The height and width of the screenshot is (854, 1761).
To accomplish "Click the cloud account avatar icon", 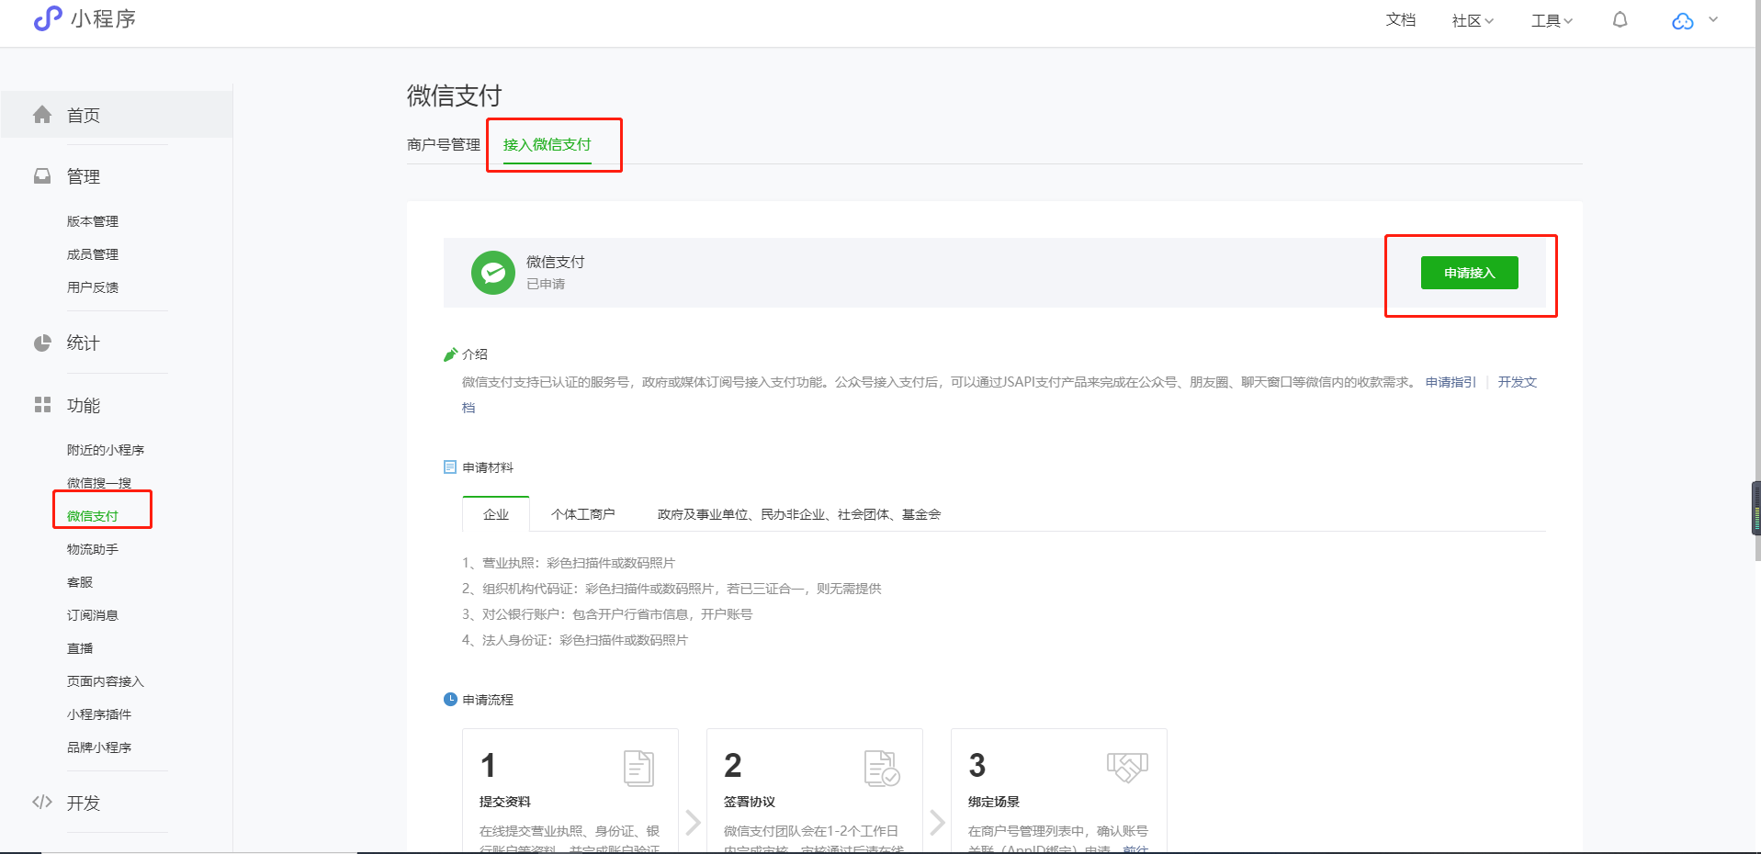I will [1682, 21].
